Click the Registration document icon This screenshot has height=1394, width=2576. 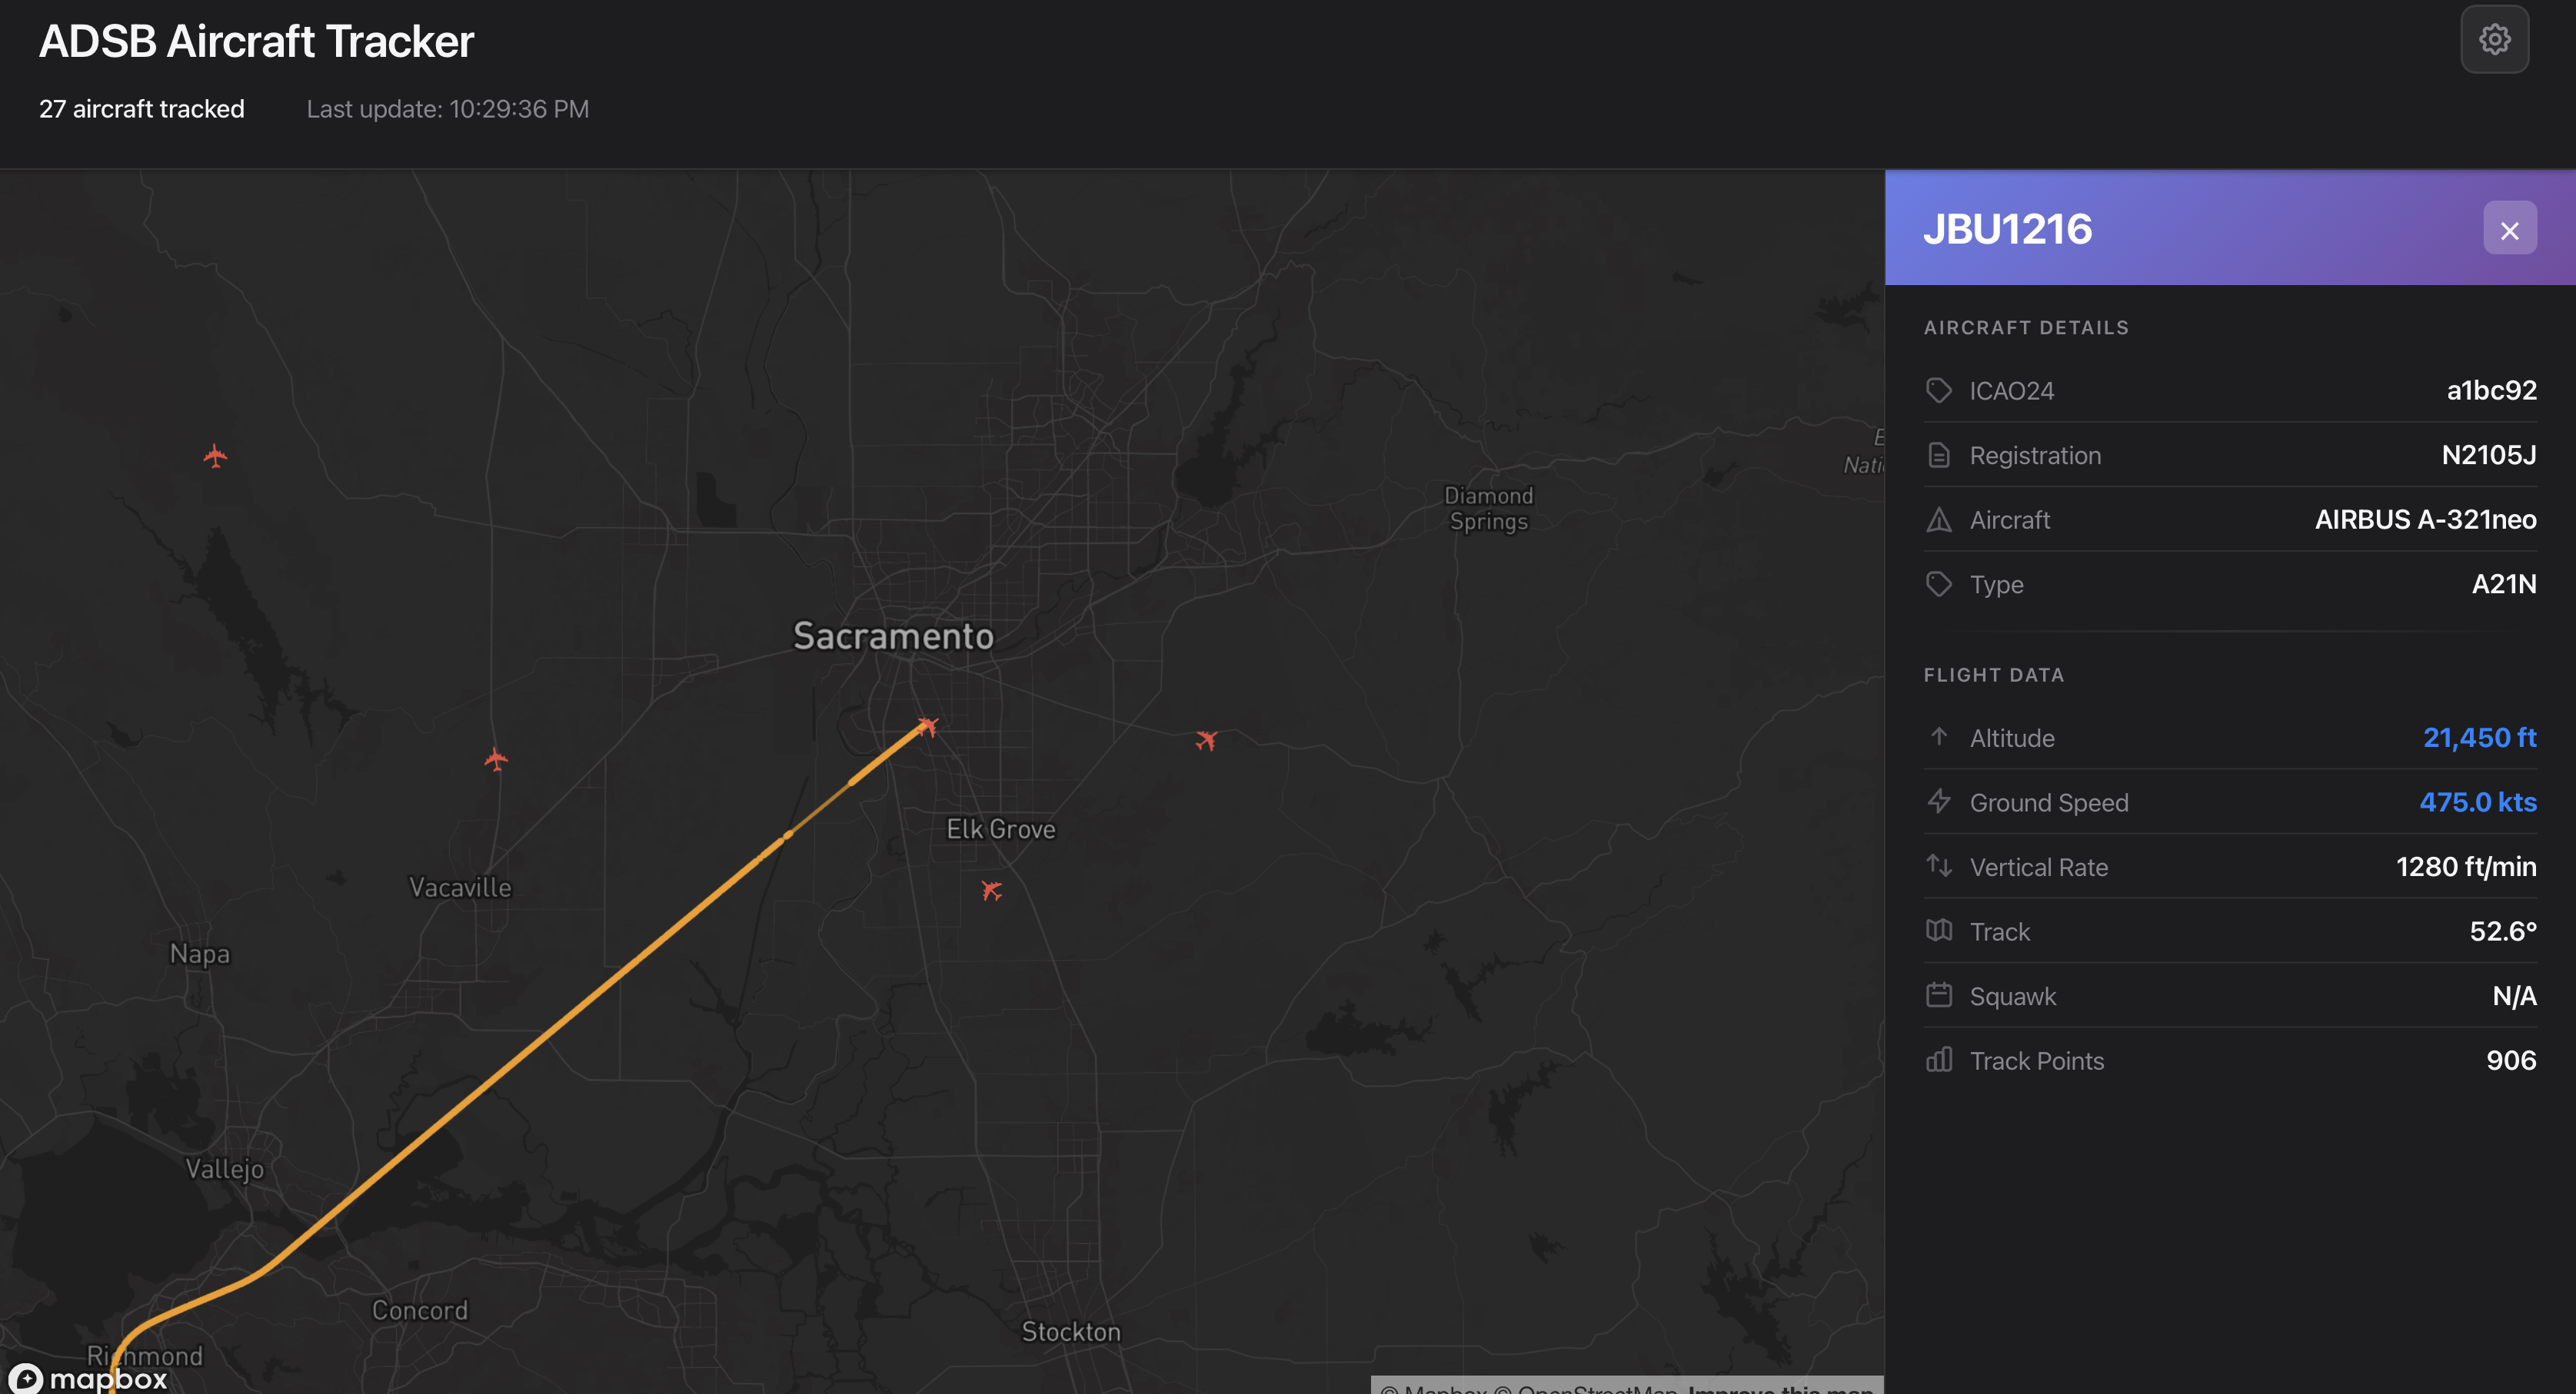click(1940, 455)
